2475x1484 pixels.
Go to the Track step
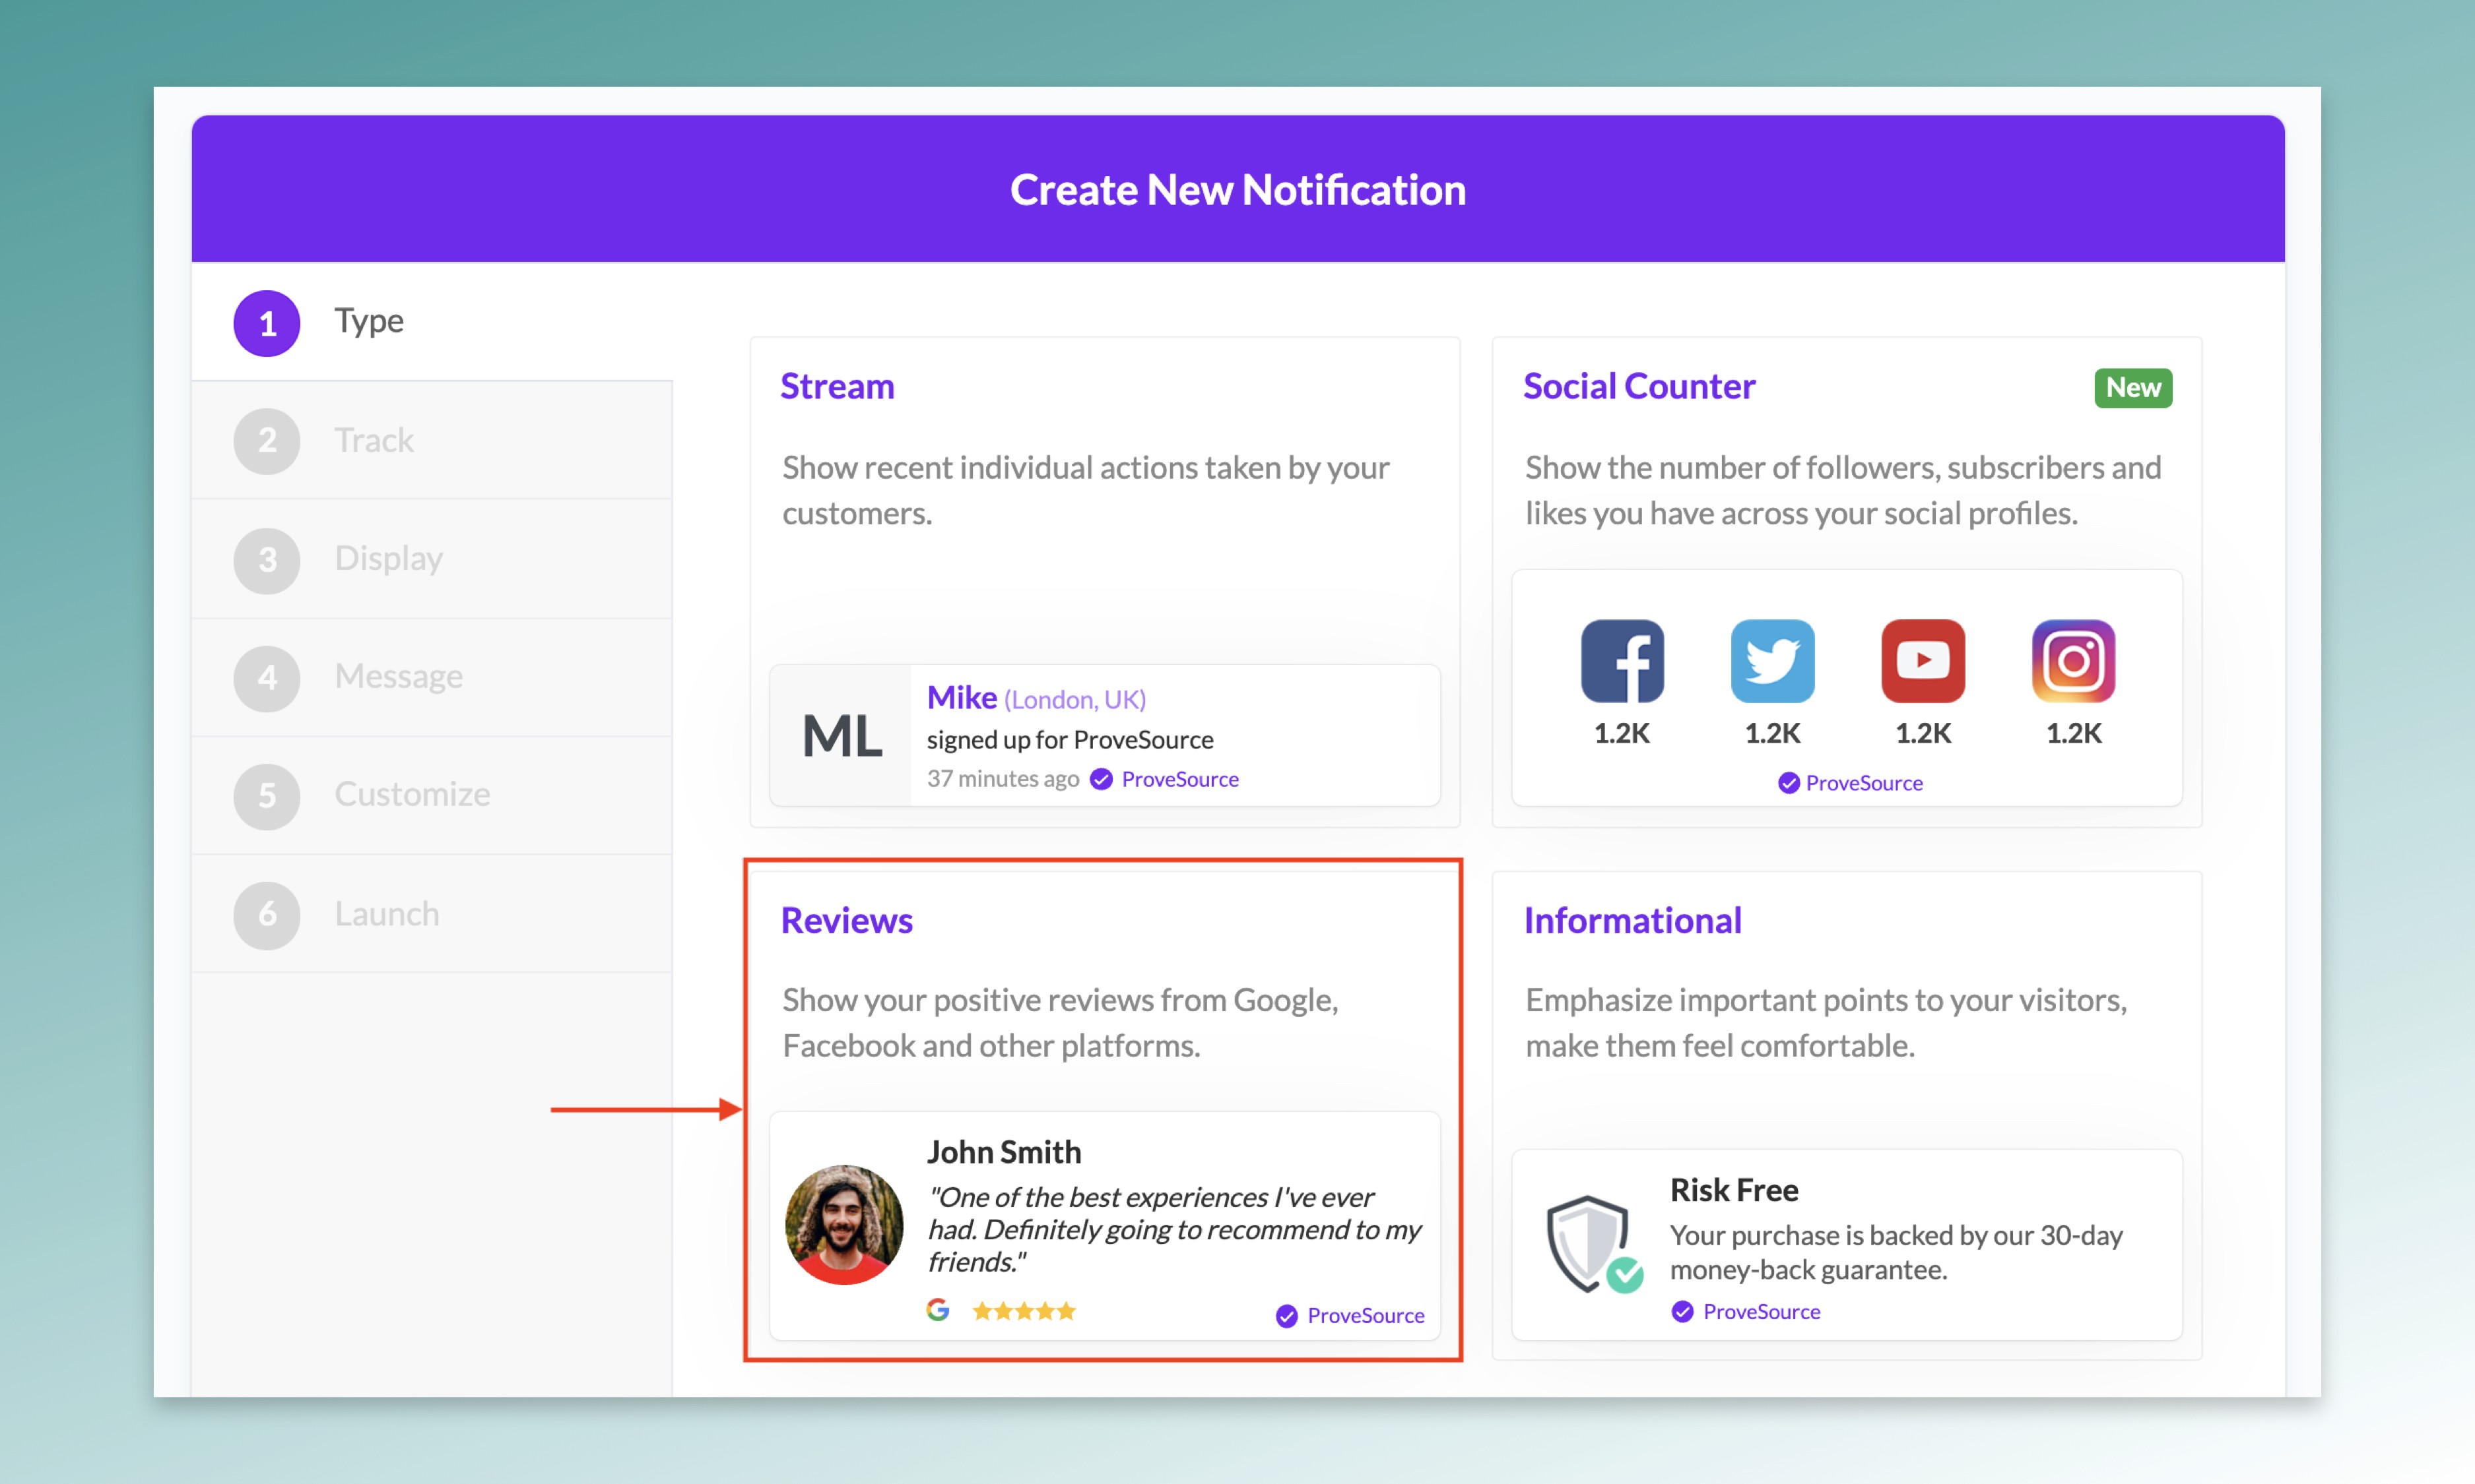pos(373,441)
